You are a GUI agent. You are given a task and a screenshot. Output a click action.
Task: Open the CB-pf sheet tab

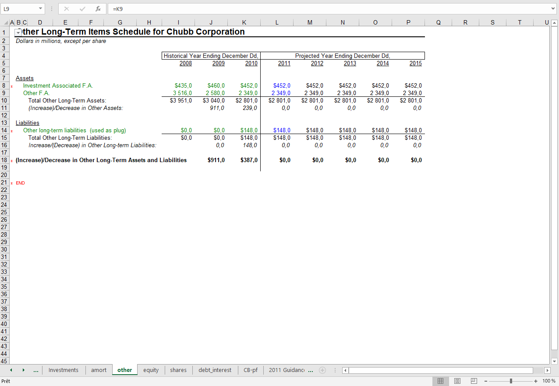pos(251,370)
